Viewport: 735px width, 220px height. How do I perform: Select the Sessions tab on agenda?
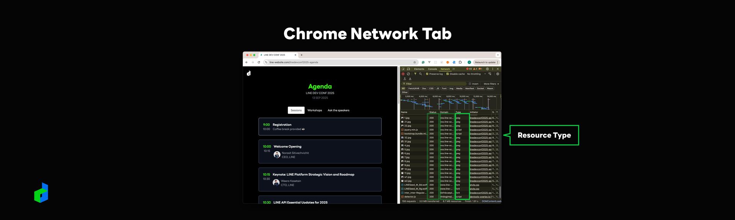point(296,110)
